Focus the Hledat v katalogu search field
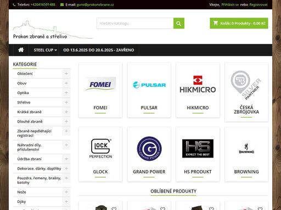 click(135, 24)
